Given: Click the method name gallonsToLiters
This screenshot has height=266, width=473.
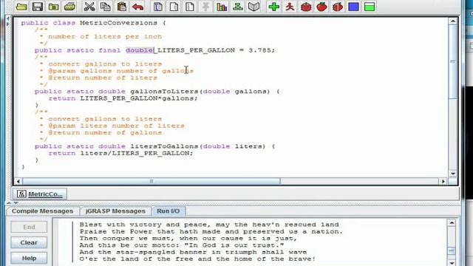Looking at the screenshot, I should tap(164, 92).
